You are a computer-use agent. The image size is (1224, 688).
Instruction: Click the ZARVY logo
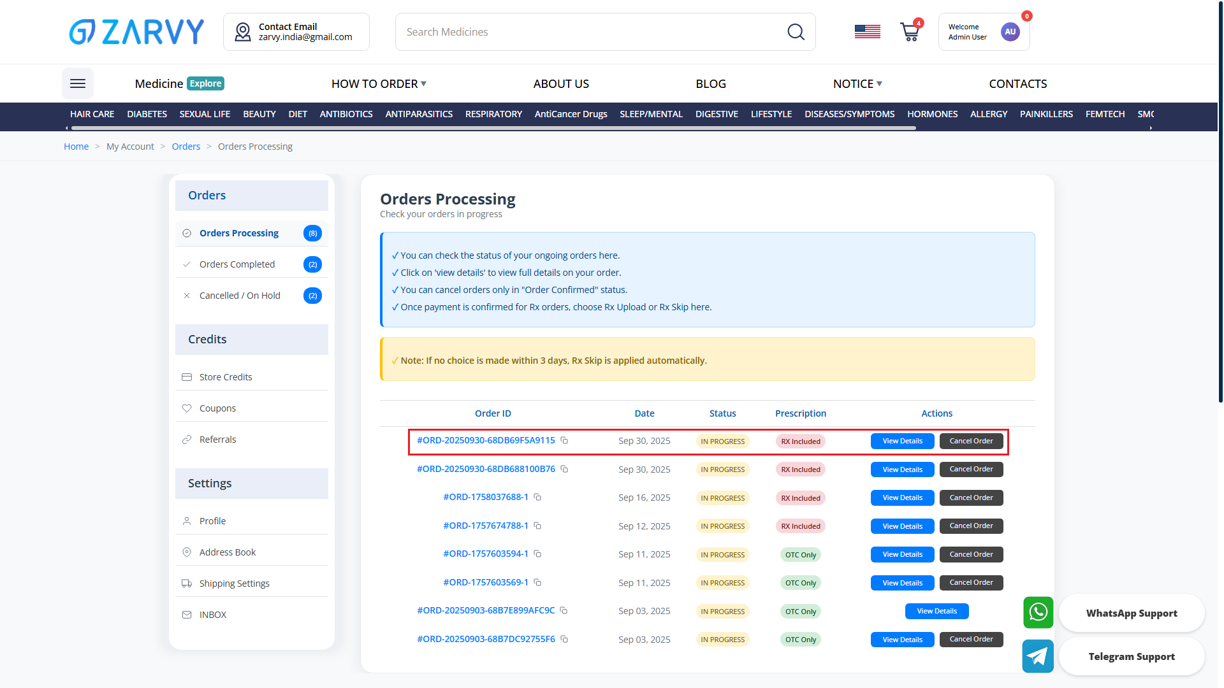pyautogui.click(x=136, y=32)
